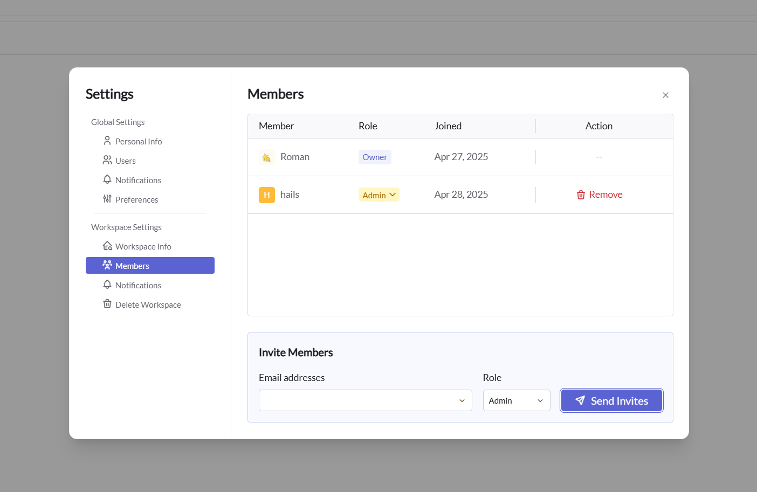Select the Personal Info person icon

point(107,141)
